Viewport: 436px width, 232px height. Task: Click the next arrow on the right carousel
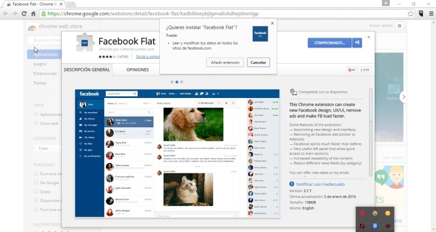click(403, 97)
